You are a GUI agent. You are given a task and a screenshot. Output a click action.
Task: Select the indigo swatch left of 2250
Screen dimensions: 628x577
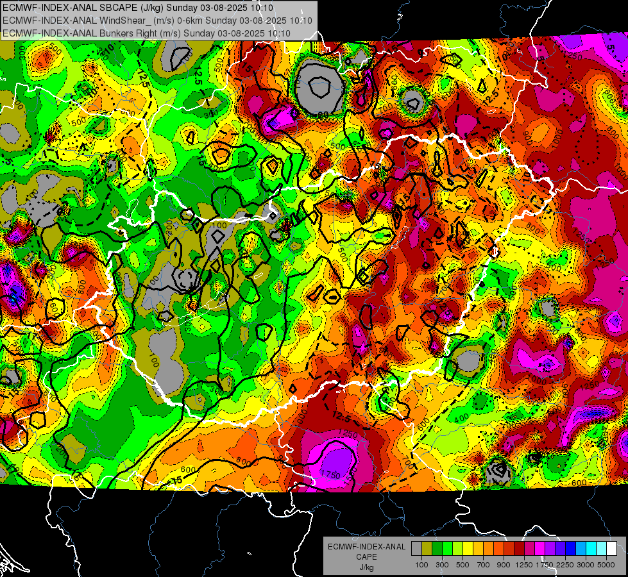pyautogui.click(x=560, y=548)
